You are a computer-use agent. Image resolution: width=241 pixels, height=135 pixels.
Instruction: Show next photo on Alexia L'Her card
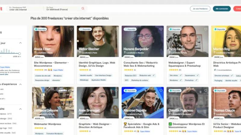pyautogui.click(x=70, y=41)
